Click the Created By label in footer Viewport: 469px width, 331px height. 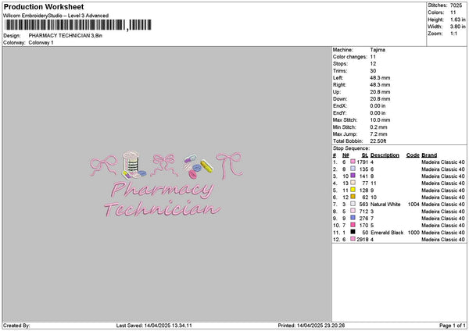(x=16, y=326)
